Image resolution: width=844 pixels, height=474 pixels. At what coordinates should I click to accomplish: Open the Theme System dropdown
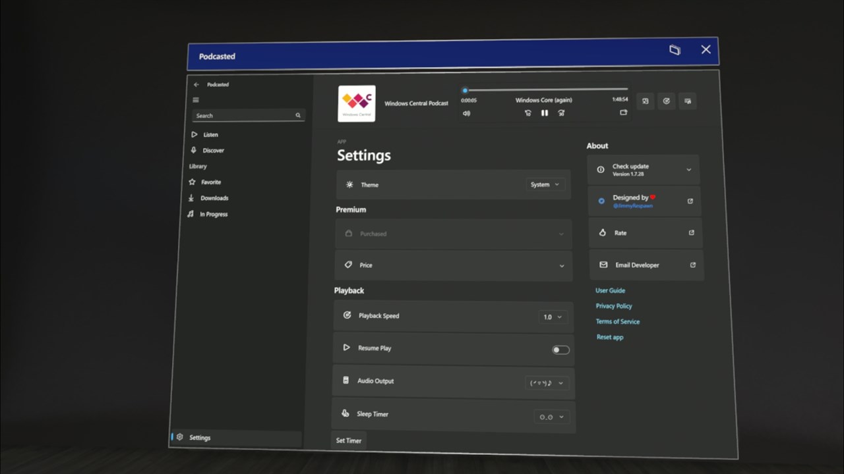545,185
